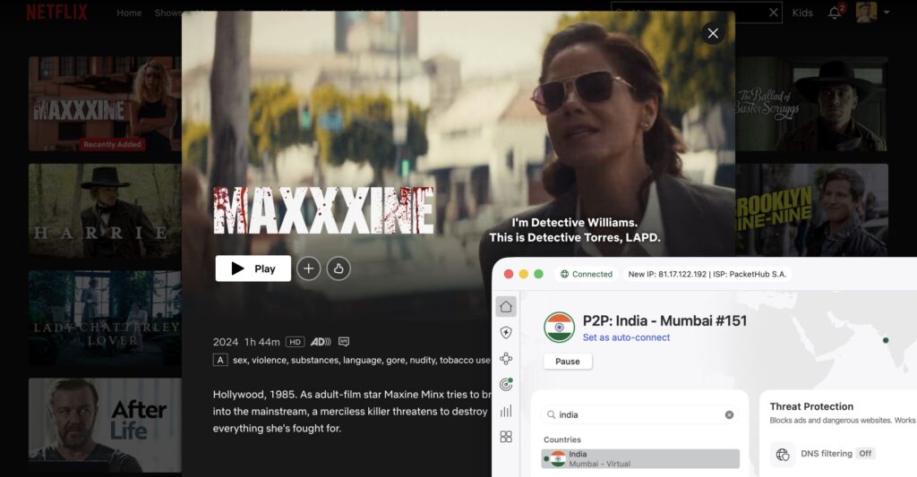This screenshot has width=917, height=477.
Task: Close the MaXXXine preview with the X
Action: click(713, 33)
